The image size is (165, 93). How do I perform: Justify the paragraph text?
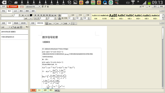coord(44,15)
